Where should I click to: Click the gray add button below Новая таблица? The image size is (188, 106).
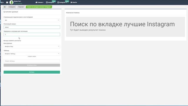point(32,65)
